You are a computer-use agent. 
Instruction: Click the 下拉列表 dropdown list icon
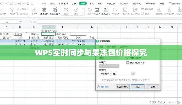(x=125, y=11)
